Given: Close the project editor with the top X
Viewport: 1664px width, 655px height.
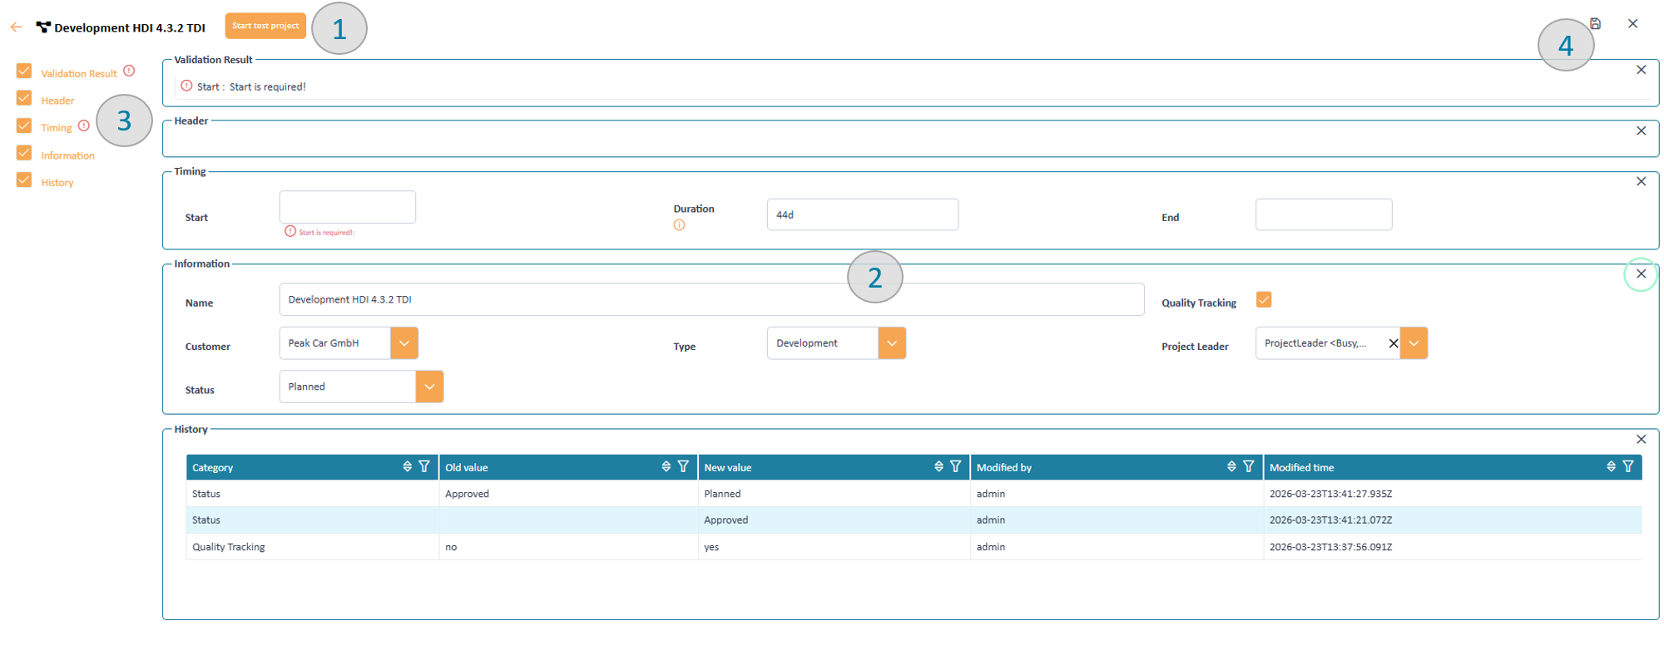Looking at the screenshot, I should (x=1632, y=23).
